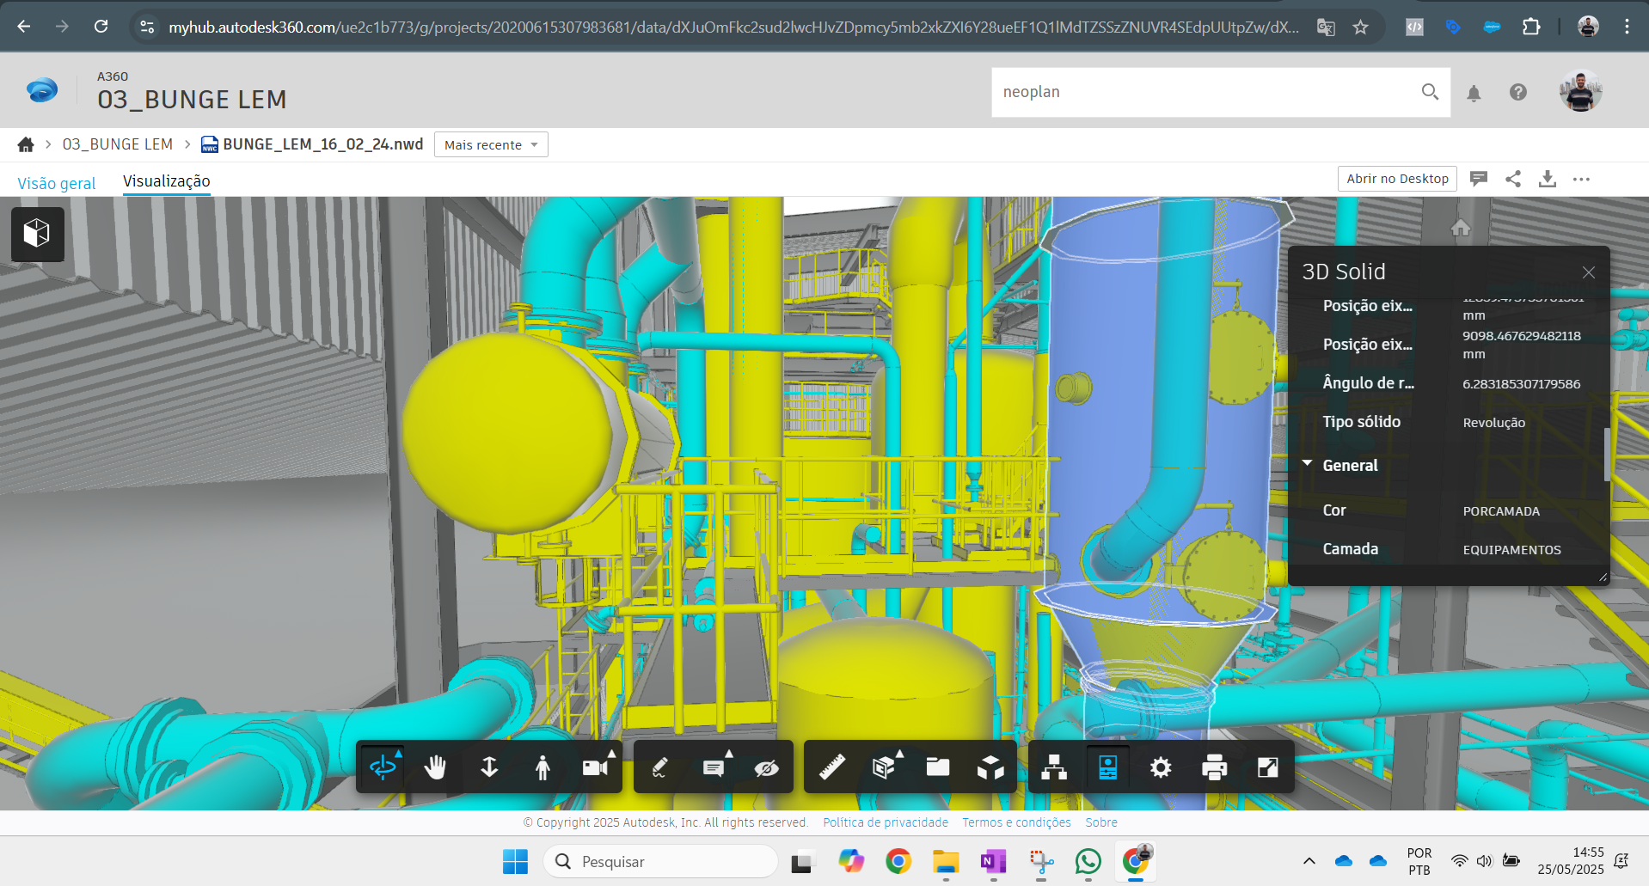
Task: Select the First Person walk tool
Action: coord(543,767)
